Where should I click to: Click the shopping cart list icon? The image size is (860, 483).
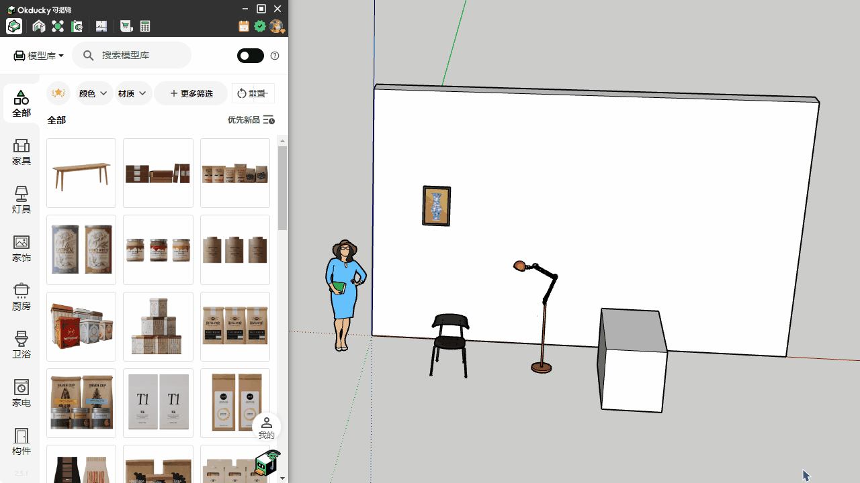tap(126, 26)
